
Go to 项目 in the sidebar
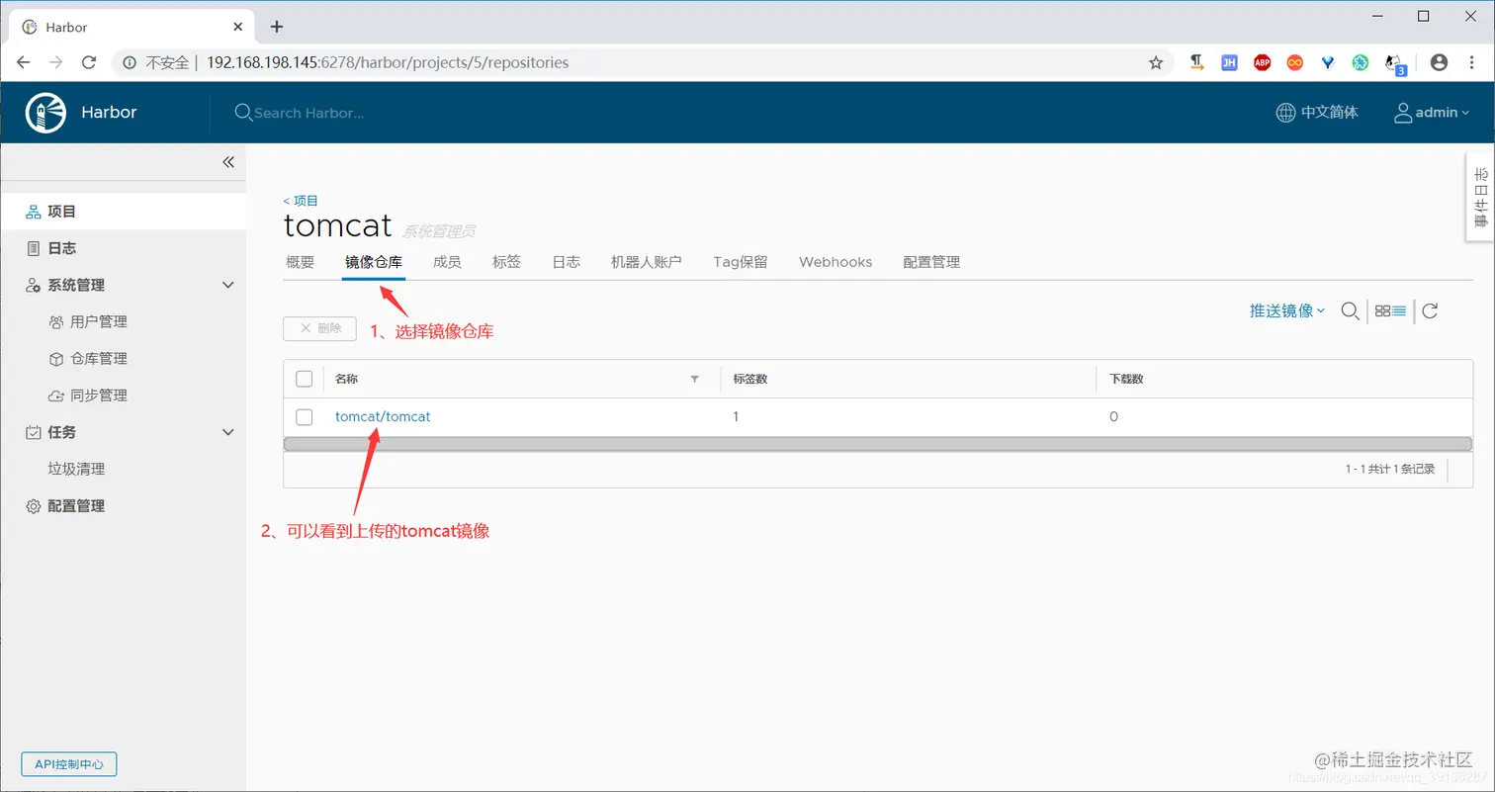(123, 212)
